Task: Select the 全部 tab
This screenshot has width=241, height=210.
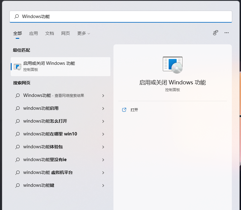Action: pos(17,33)
